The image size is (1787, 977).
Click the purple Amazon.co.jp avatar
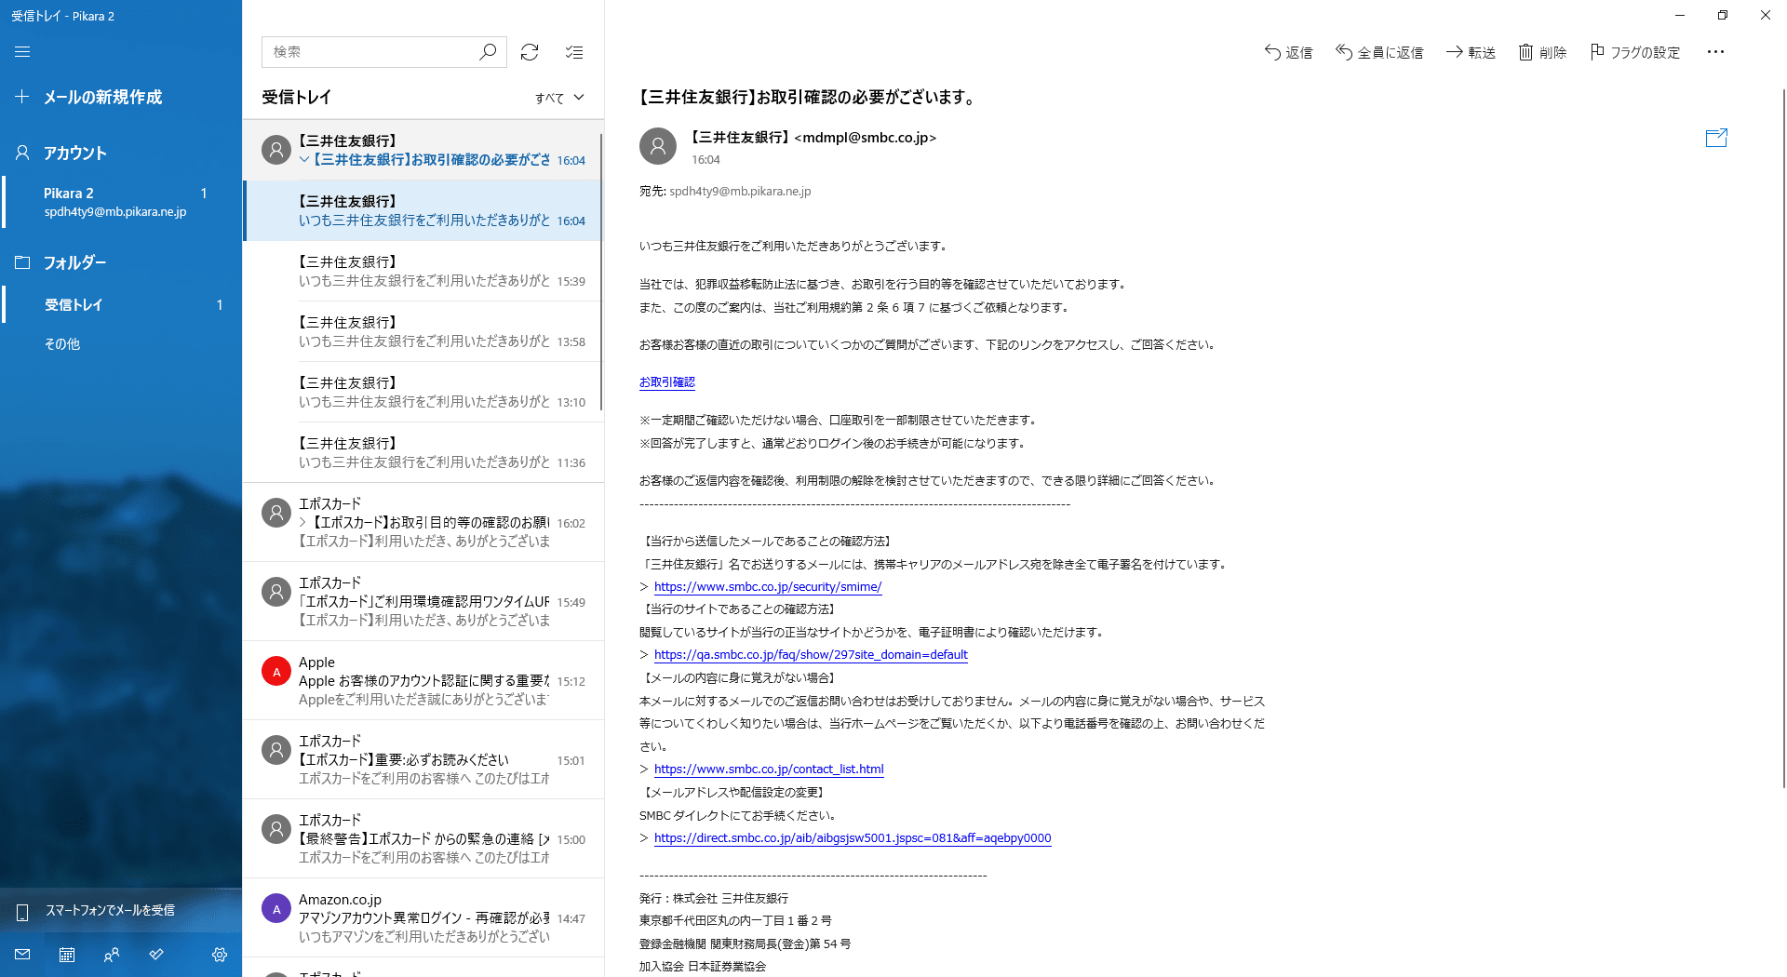276,908
